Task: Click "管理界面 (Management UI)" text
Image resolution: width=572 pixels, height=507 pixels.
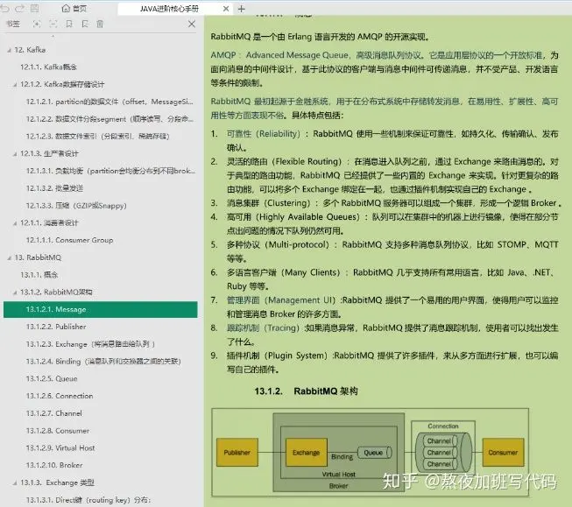Action: coord(281,300)
